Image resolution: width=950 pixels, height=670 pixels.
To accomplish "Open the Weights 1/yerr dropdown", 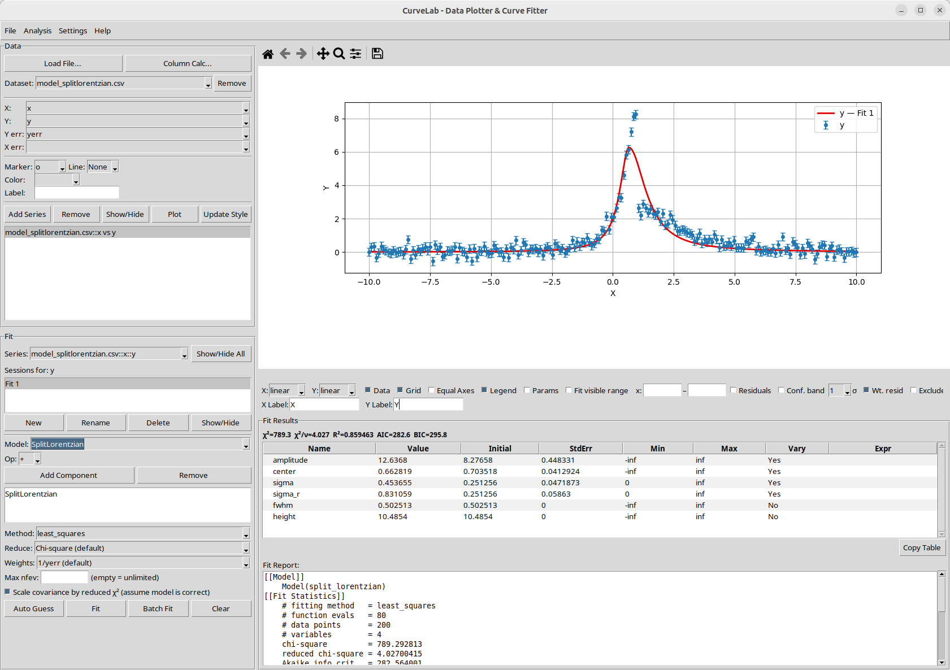I will [246, 563].
